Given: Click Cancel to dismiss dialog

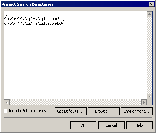Looking at the screenshot, I should click(111, 125).
